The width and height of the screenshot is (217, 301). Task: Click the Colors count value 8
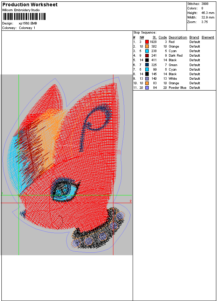tap(202, 8)
